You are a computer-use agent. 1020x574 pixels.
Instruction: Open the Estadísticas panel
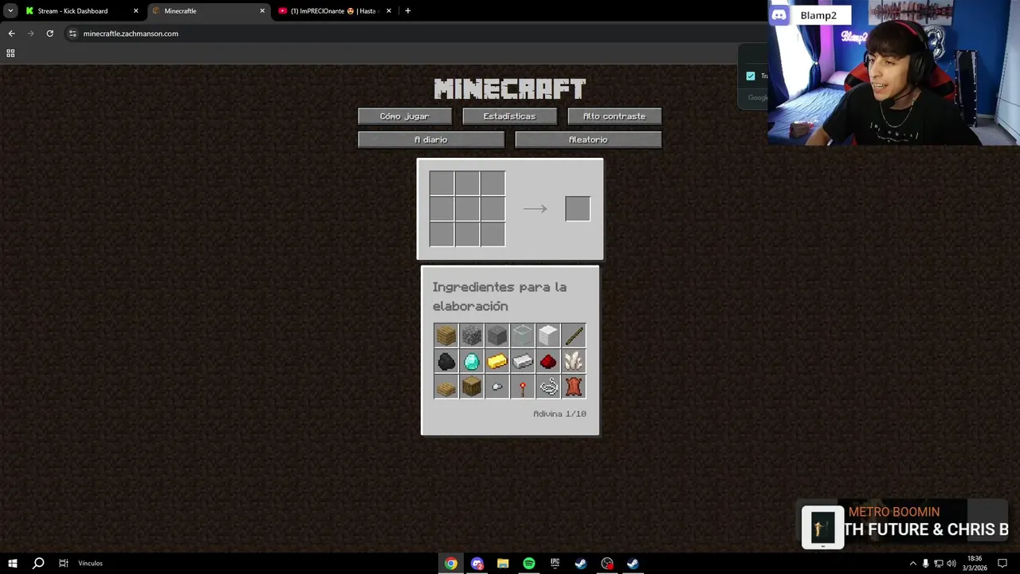pos(510,116)
